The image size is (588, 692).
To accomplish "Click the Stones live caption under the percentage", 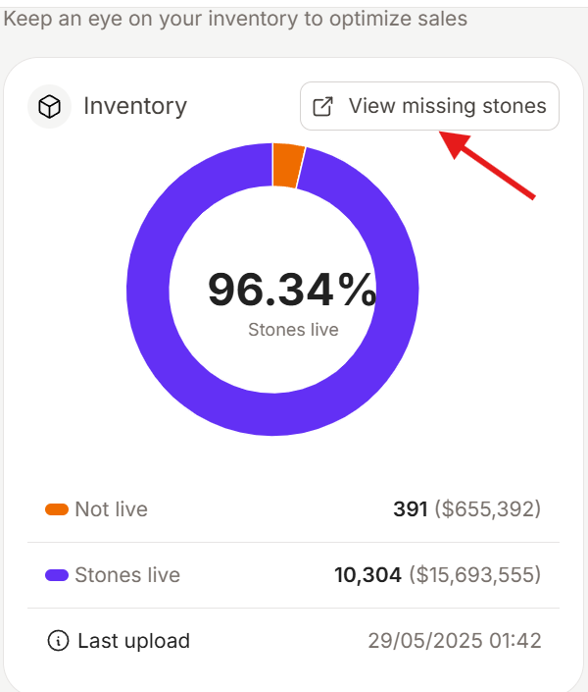I will [x=294, y=330].
